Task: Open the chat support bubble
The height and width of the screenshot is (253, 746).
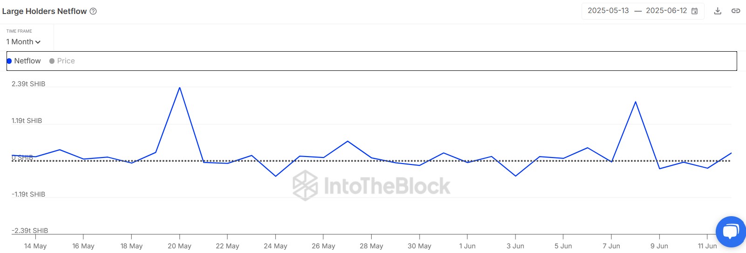Action: (x=730, y=232)
